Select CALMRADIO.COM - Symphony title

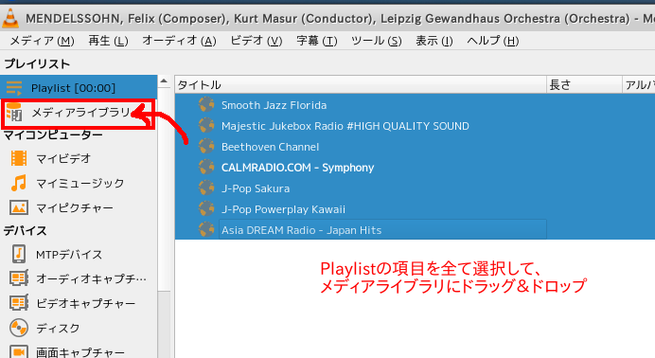point(298,168)
